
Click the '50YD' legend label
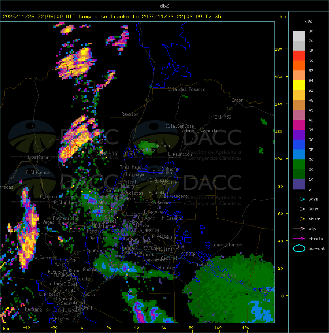[313, 199]
